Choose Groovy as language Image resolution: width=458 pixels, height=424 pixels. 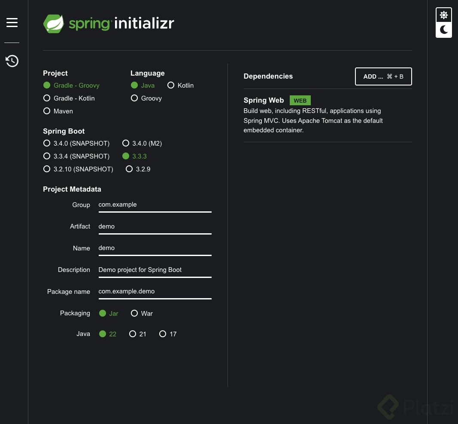(146, 98)
